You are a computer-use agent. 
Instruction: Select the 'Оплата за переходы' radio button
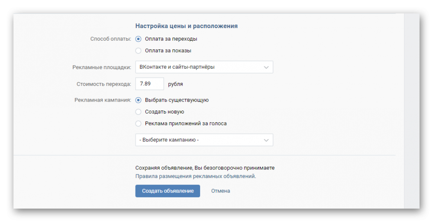[139, 39]
